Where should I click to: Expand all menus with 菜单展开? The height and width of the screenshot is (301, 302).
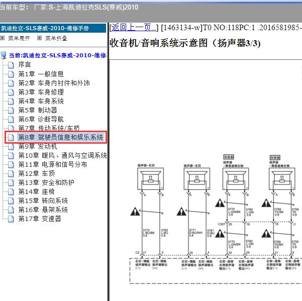(x=19, y=38)
